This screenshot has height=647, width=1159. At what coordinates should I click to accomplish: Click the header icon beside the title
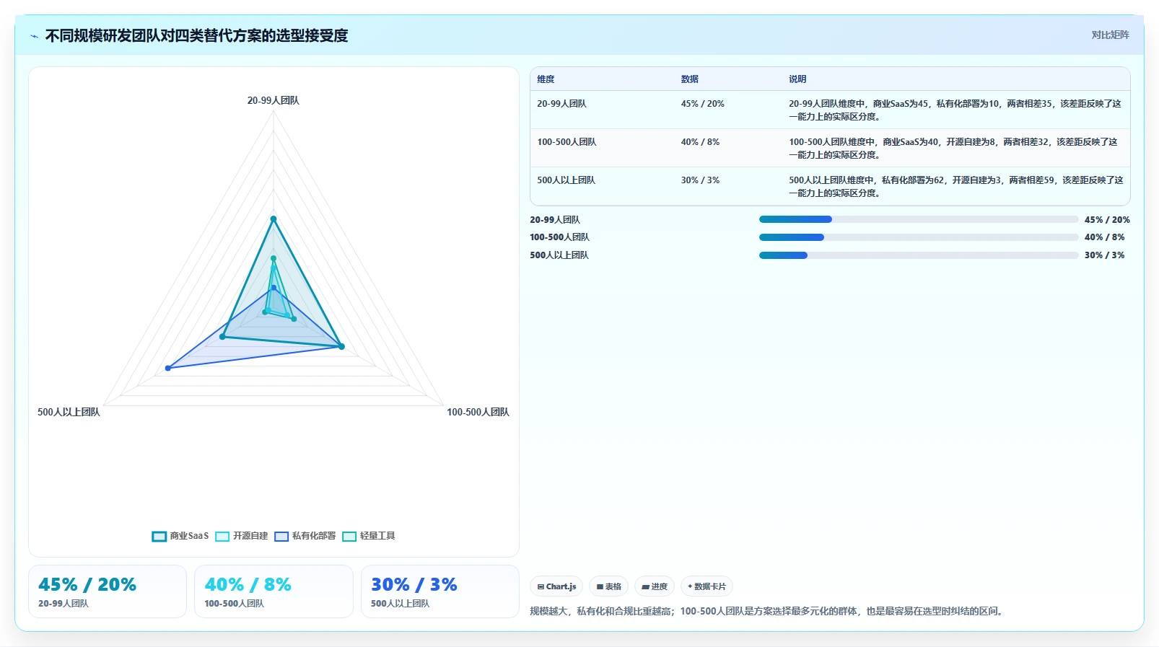pos(34,36)
